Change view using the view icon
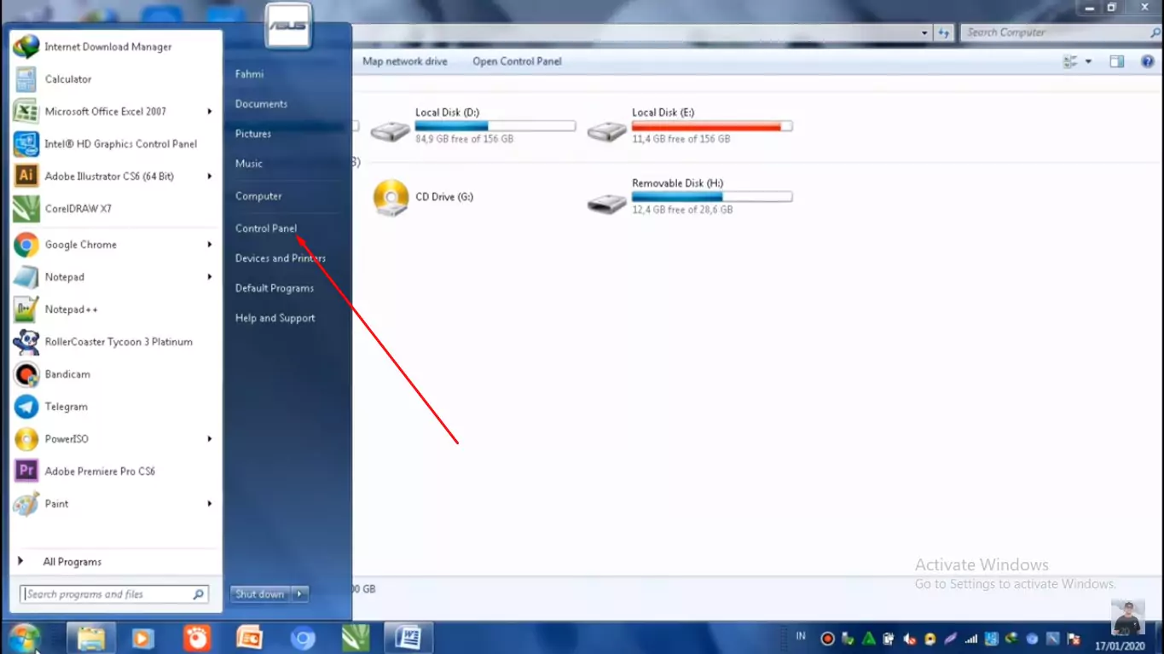This screenshot has width=1164, height=654. [x=1071, y=61]
